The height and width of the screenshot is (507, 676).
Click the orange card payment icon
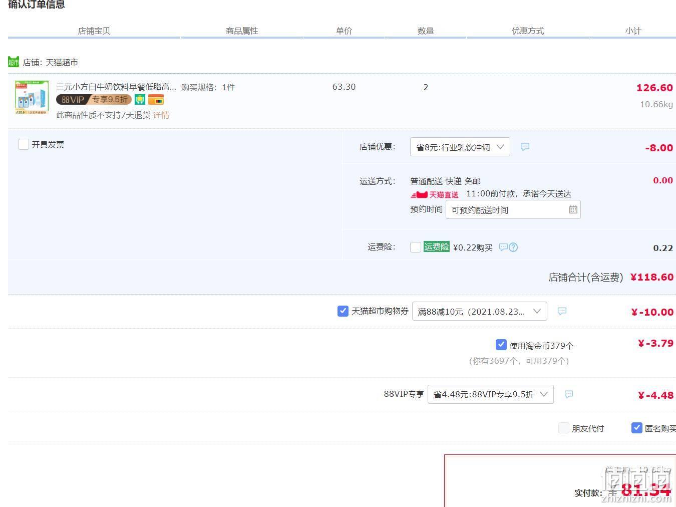[156, 100]
